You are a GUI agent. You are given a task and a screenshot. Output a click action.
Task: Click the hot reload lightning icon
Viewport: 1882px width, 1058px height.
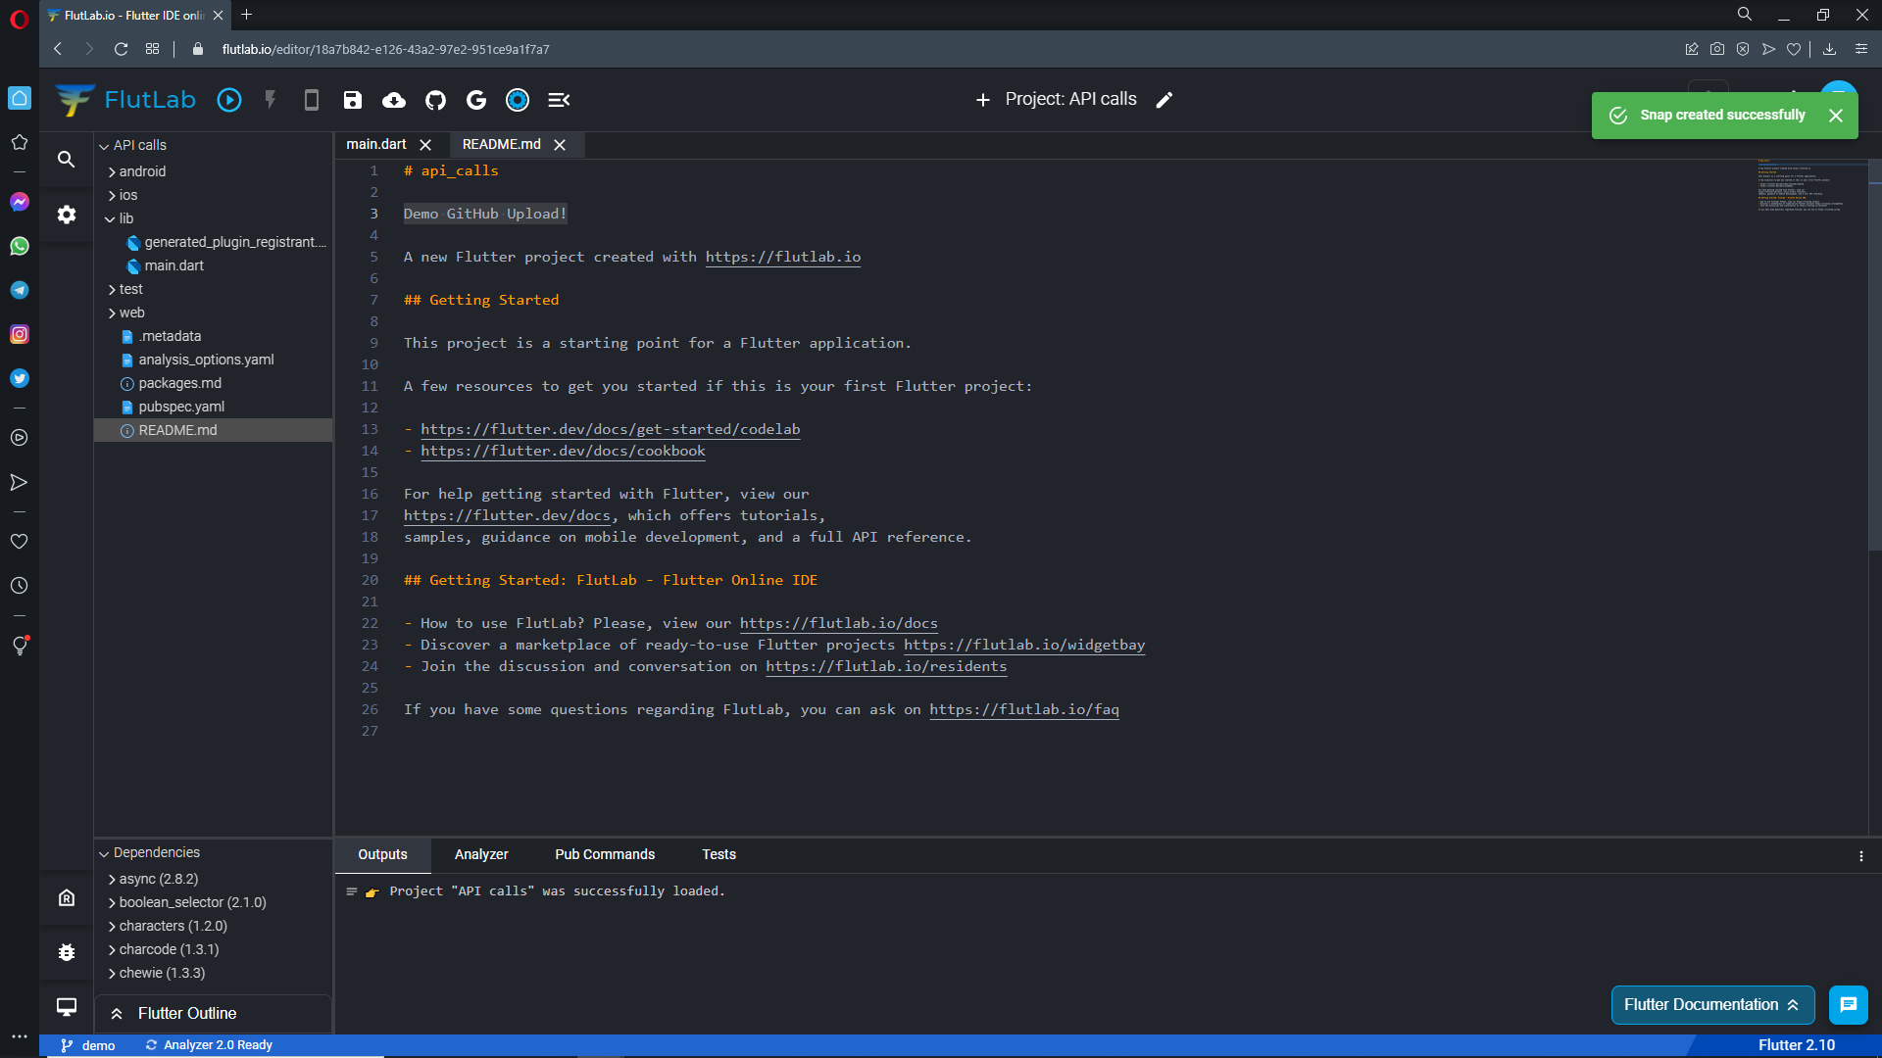(x=271, y=100)
